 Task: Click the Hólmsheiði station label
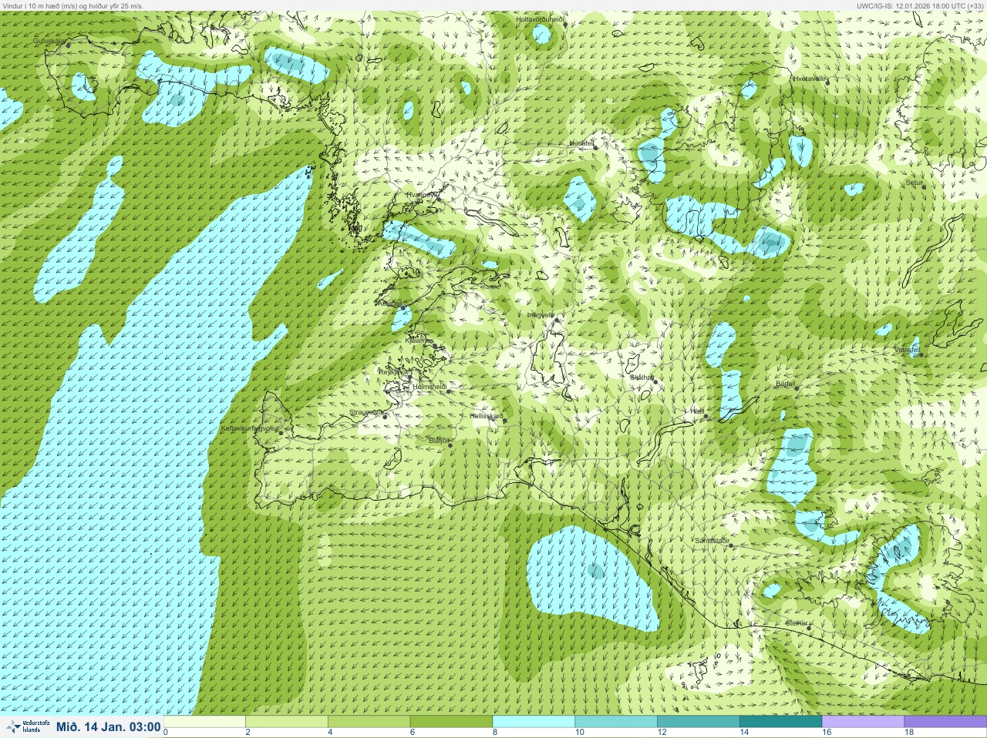[x=430, y=387]
